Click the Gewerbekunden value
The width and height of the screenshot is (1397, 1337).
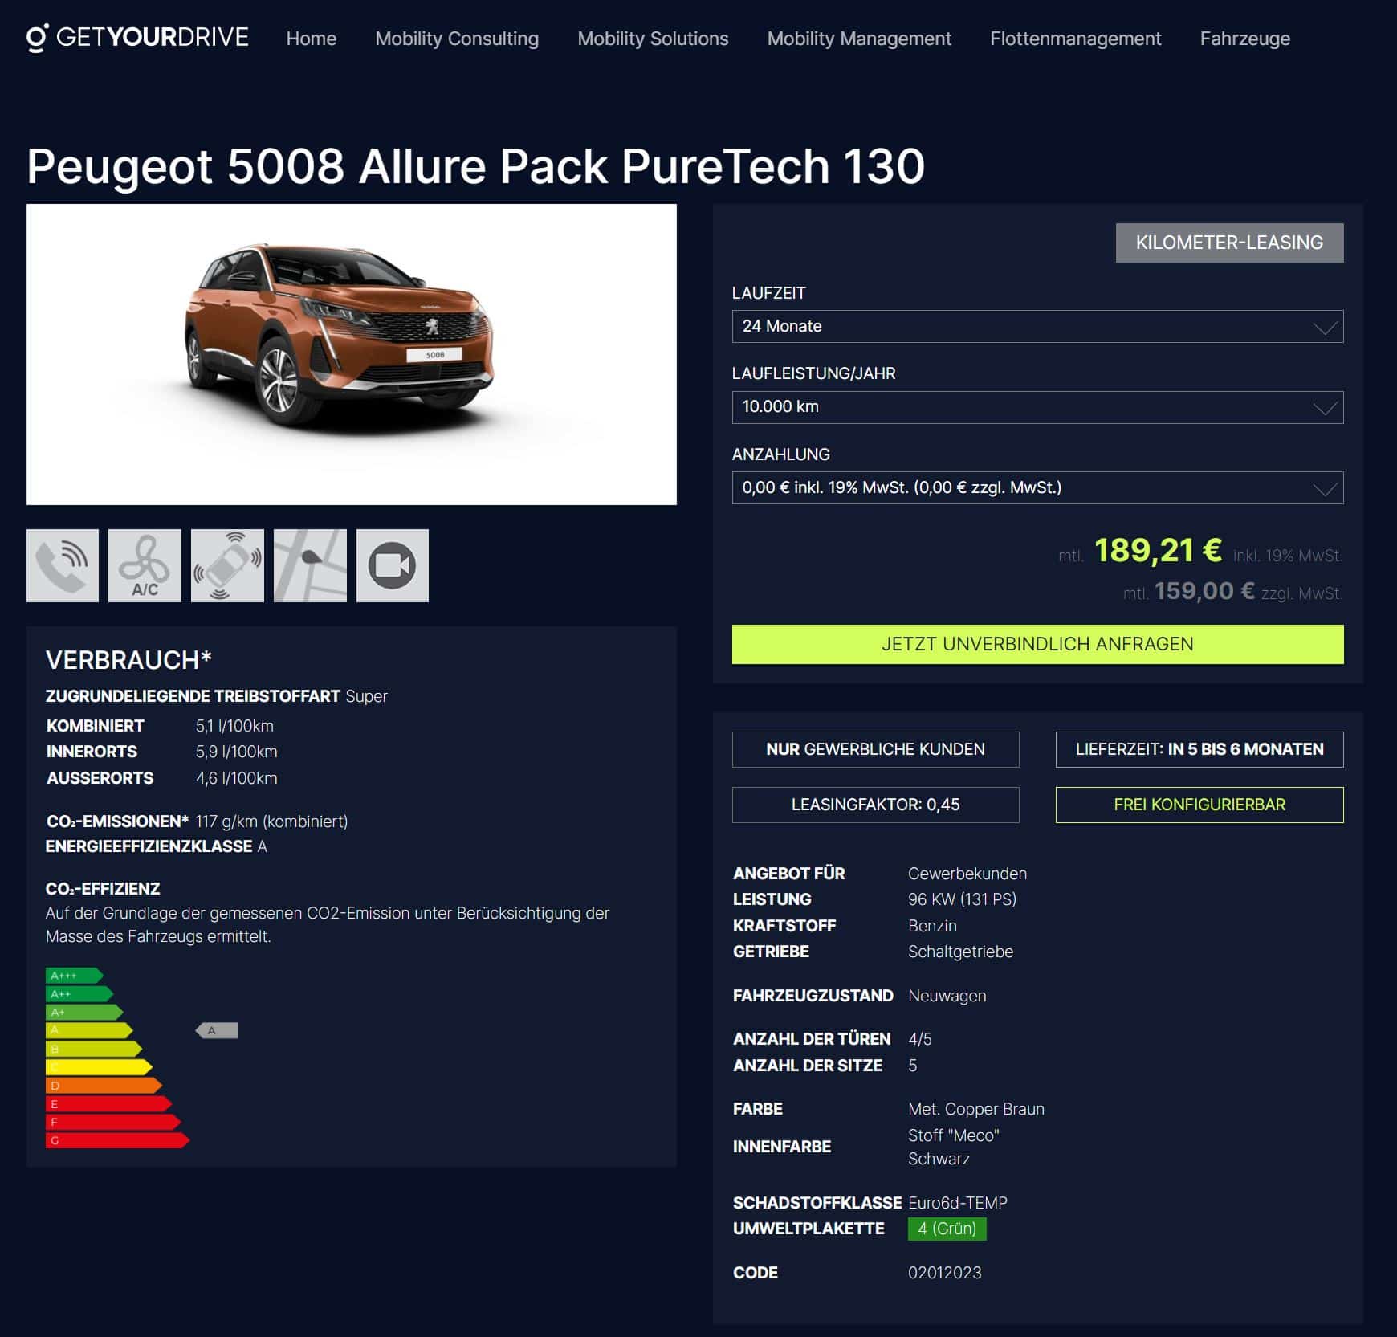(x=967, y=874)
